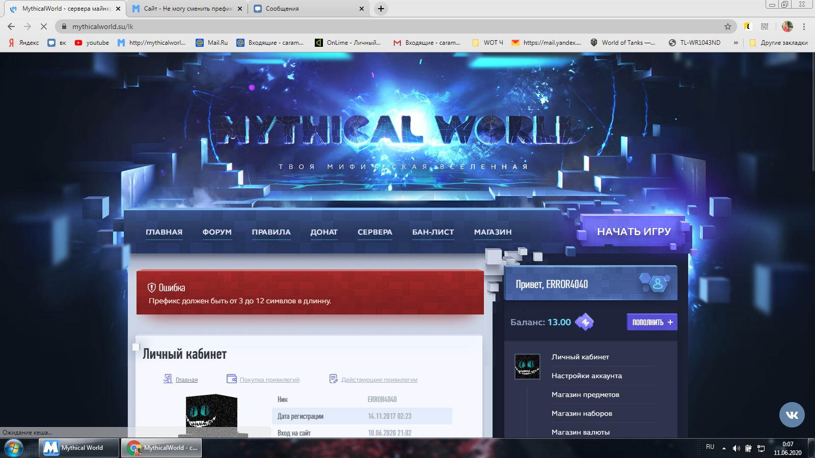
Task: Open the БАН-ЛИСТ menu item
Action: pos(433,232)
